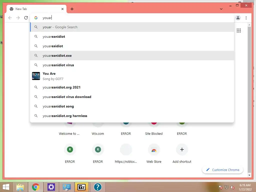
Task: Select suggestion 'youareanidiot virus'
Action: coord(132,65)
